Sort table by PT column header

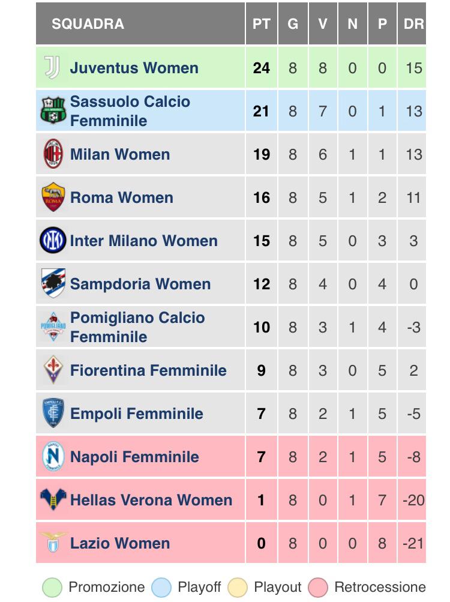click(262, 24)
